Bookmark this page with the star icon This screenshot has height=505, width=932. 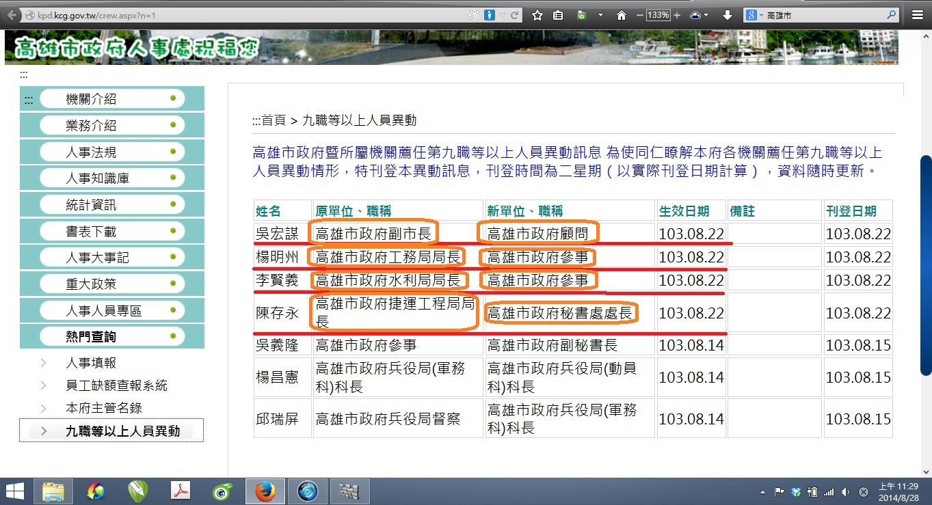point(537,15)
